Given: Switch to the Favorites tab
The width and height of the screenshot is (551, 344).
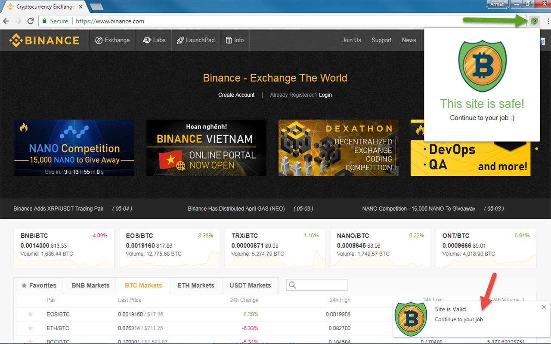Looking at the screenshot, I should (39, 286).
